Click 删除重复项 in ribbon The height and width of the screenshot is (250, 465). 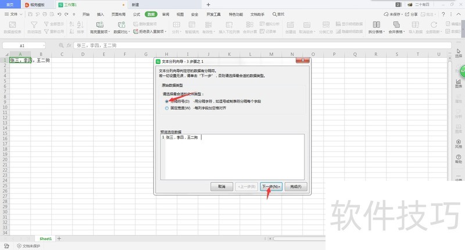(x=145, y=24)
